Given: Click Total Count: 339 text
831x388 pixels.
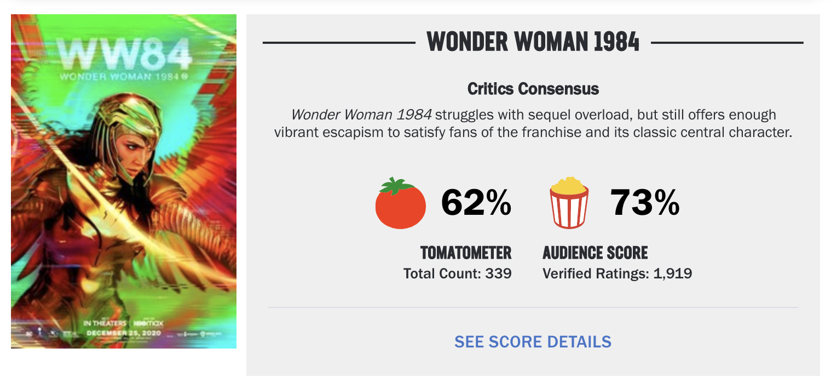Looking at the screenshot, I should 458,273.
